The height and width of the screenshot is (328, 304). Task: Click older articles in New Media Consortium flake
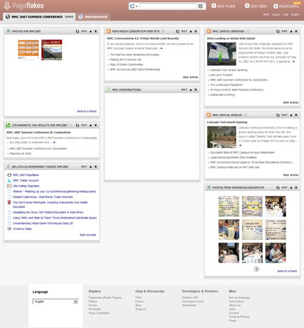pos(190,77)
